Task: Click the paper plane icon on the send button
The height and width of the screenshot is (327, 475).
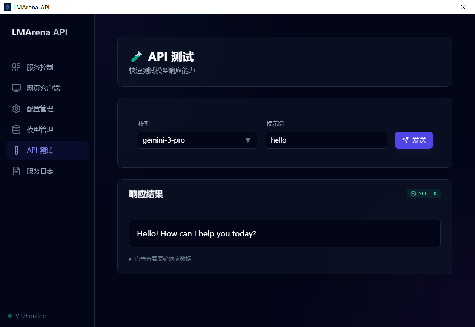Action: click(405, 140)
